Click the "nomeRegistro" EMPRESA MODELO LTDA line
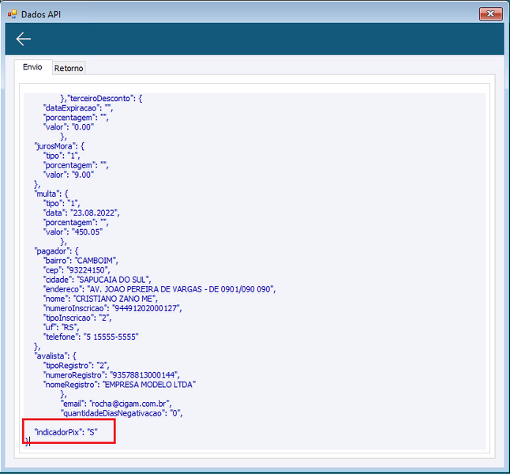The height and width of the screenshot is (474, 510). pos(120,385)
